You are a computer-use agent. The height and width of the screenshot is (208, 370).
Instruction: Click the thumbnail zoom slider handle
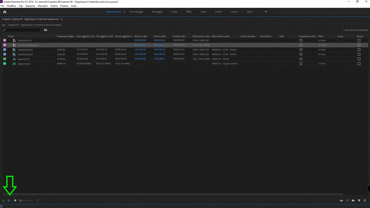(21, 200)
